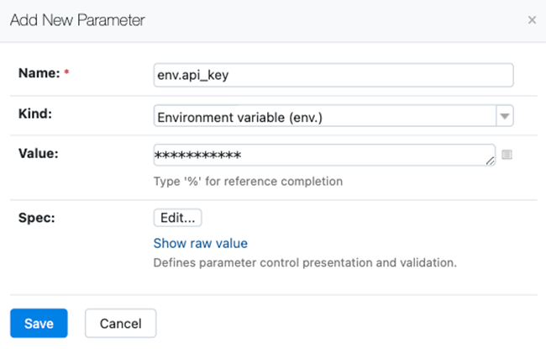The height and width of the screenshot is (349, 546).
Task: Click the Kind: label
Action: pyautogui.click(x=35, y=114)
